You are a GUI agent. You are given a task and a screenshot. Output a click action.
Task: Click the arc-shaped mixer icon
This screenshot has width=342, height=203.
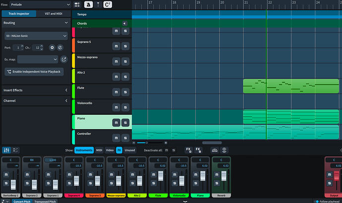pyautogui.click(x=215, y=150)
